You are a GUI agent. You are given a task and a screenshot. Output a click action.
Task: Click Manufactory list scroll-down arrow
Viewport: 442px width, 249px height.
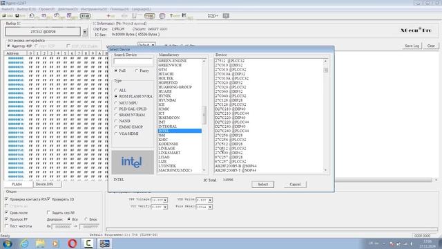tap(204, 170)
